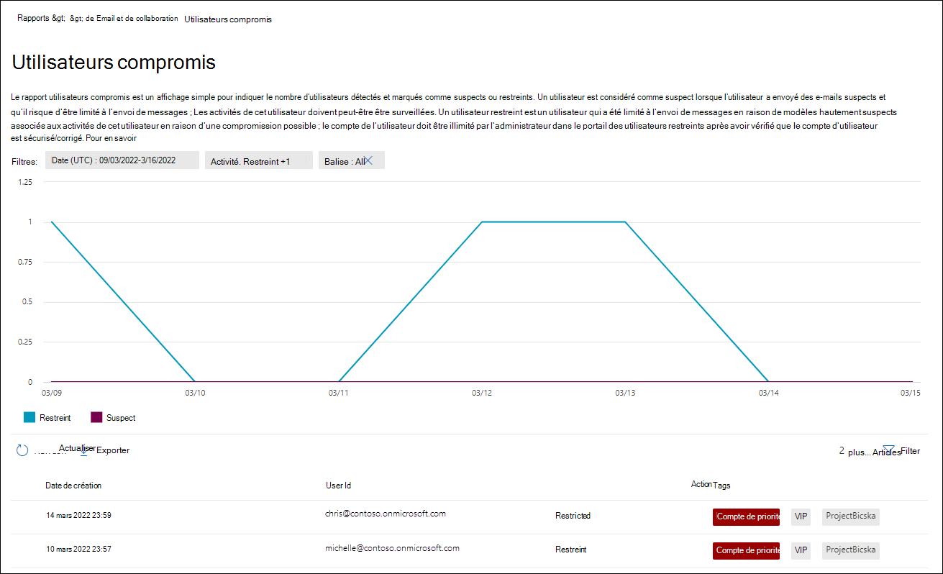Click the Suspect legend label
The width and height of the screenshot is (943, 574).
(121, 417)
